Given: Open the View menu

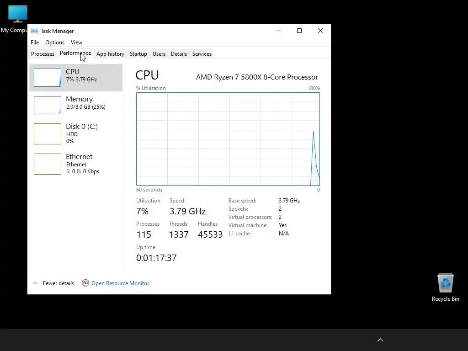Looking at the screenshot, I should pyautogui.click(x=76, y=43).
